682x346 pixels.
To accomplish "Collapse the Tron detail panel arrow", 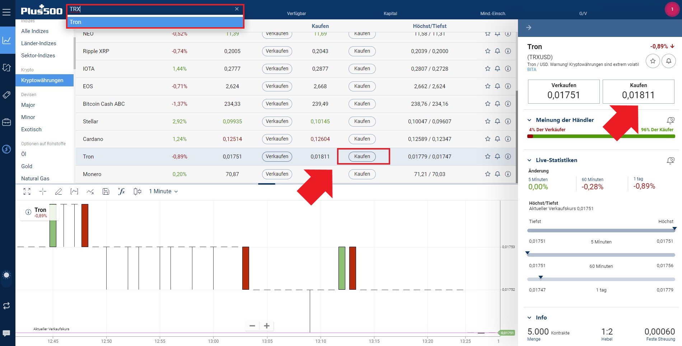I will (x=529, y=27).
